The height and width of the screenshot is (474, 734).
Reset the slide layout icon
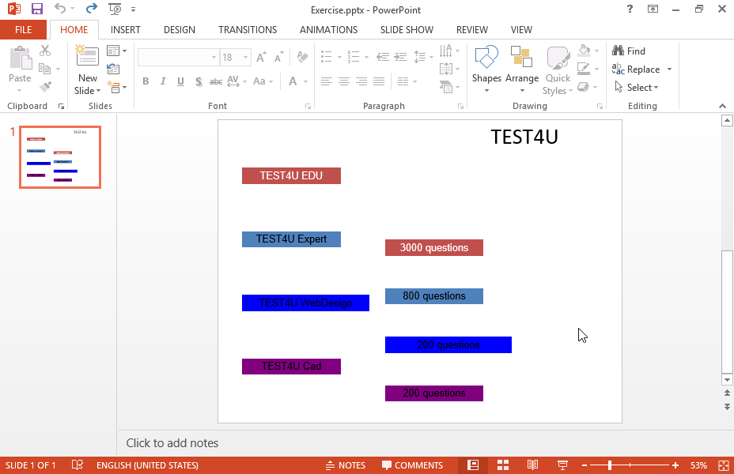click(113, 70)
